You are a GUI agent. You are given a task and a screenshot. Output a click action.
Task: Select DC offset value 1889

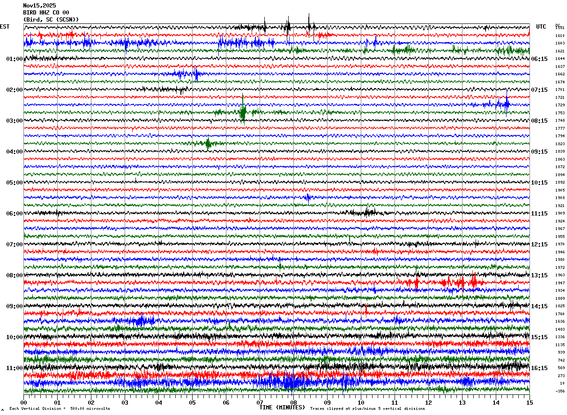(560, 298)
